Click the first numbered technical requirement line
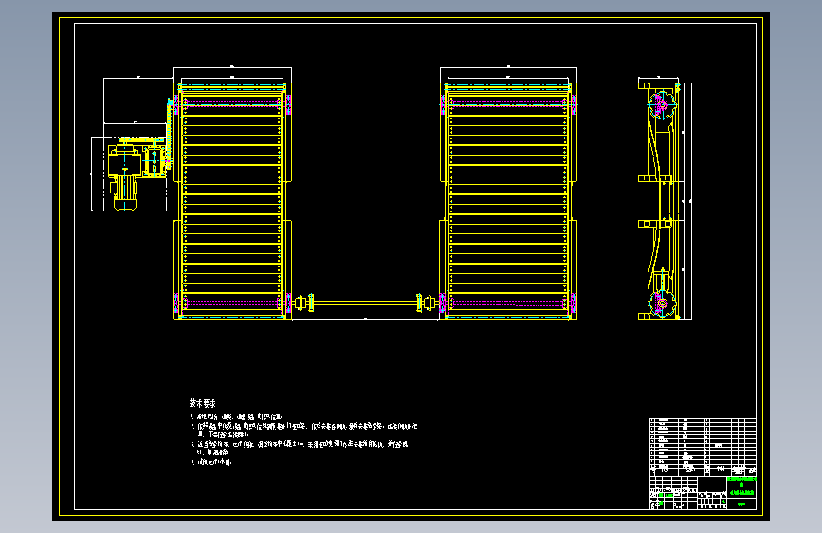 click(236, 416)
